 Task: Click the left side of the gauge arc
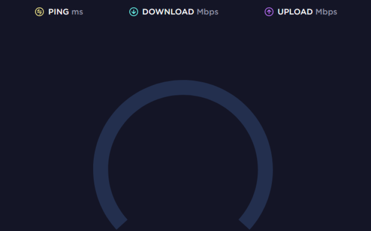point(101,169)
